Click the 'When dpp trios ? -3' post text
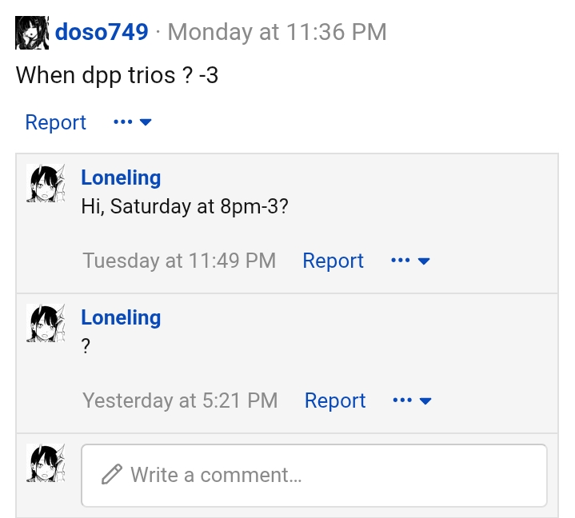Viewport: 575px width, 518px height. [117, 76]
